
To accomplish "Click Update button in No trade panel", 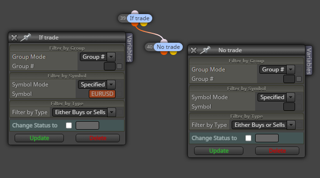I will coord(219,151).
